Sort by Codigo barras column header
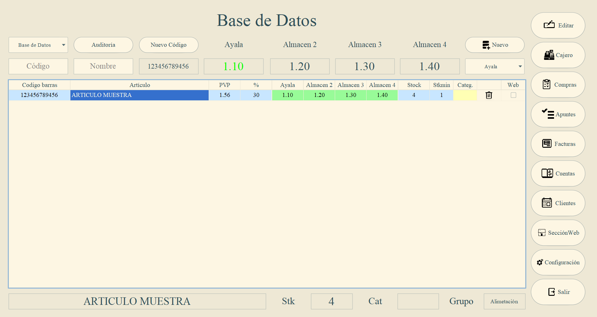This screenshot has width=597, height=317. click(x=40, y=85)
